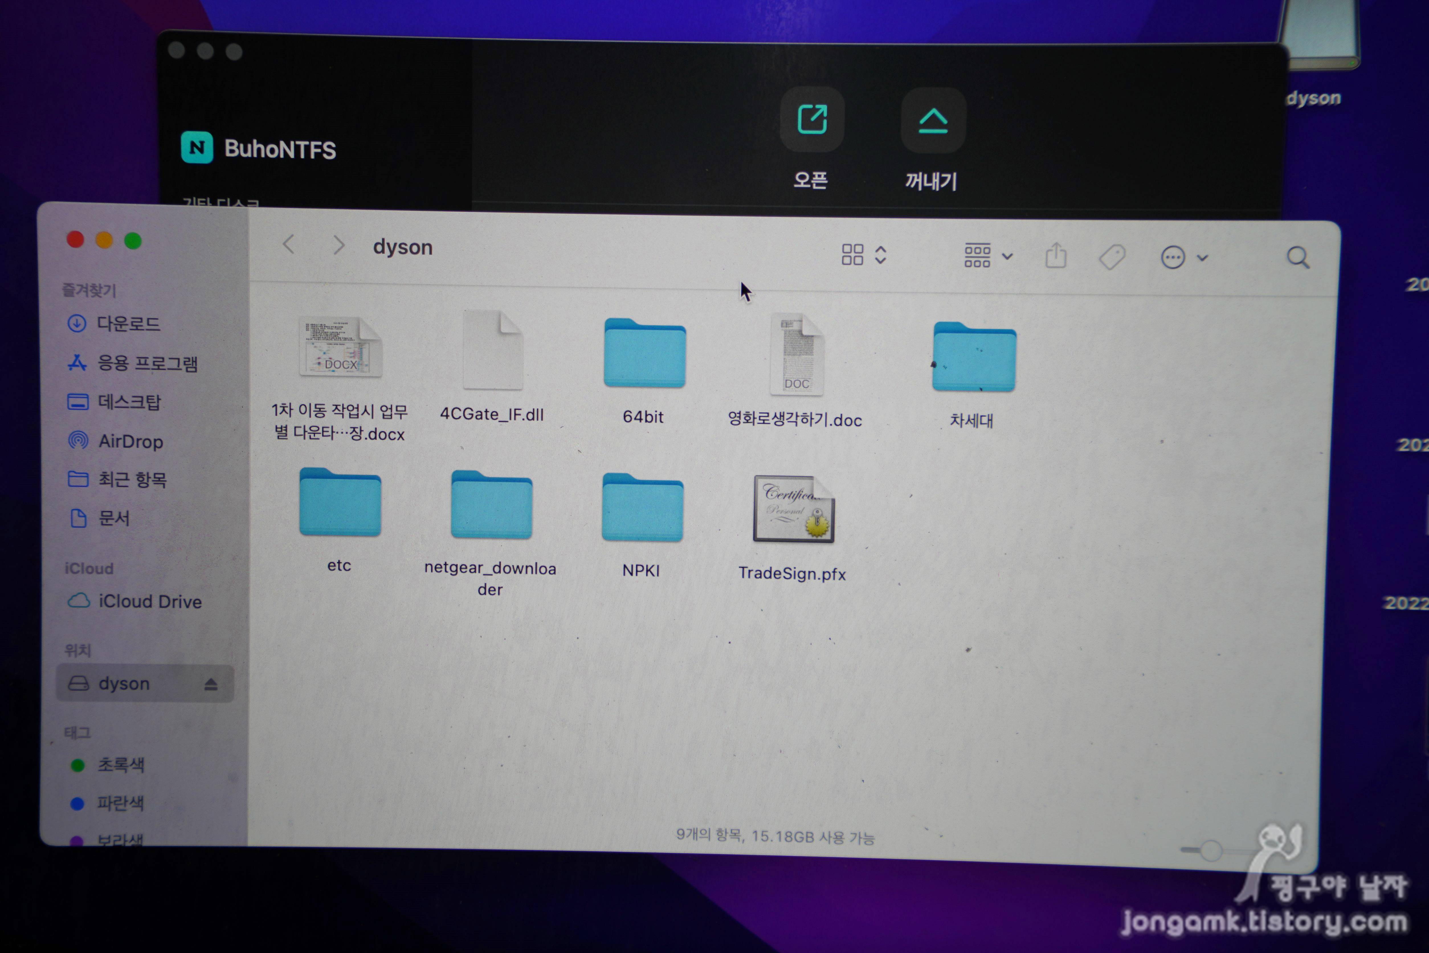
Task: Click the Tags (태그) sidebar header
Action: 77,732
